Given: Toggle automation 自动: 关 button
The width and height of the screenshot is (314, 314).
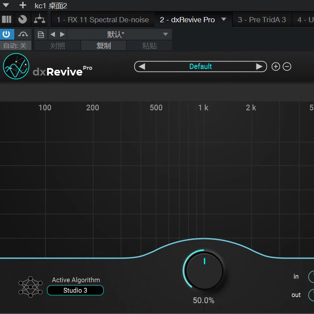Looking at the screenshot, I should (15, 46).
